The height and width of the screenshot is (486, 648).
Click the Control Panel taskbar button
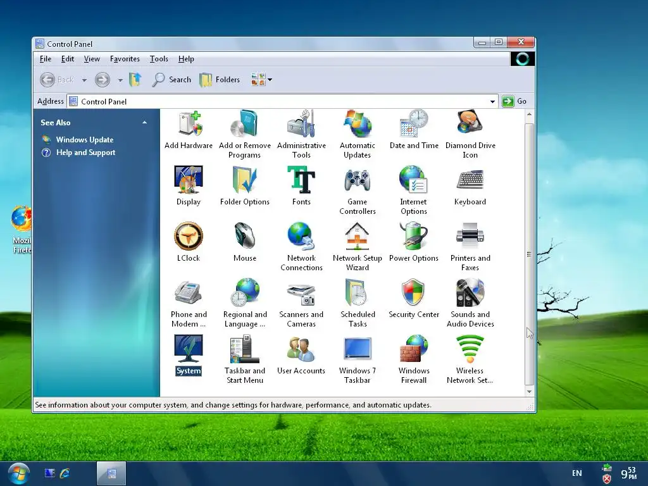coord(111,473)
